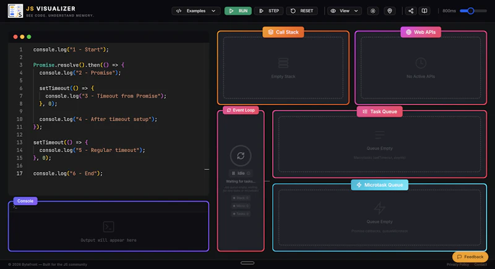Viewport: 495px width, 269px height.
Task: Select the Microtask Queue panel label
Action: (379, 185)
